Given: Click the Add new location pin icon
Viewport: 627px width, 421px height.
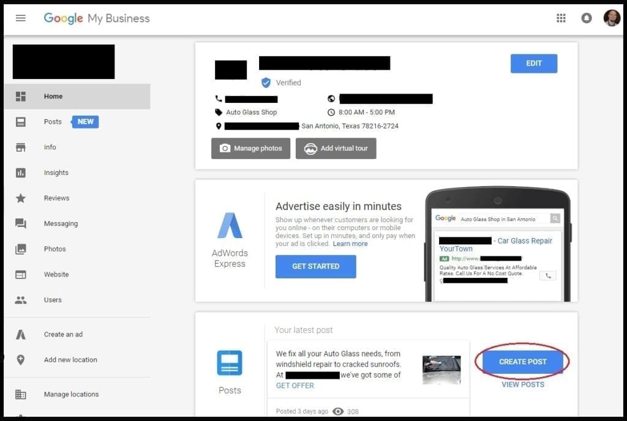Looking at the screenshot, I should point(20,360).
